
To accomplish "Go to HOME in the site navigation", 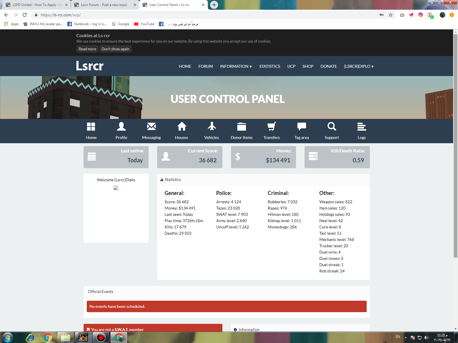I will click(185, 66).
